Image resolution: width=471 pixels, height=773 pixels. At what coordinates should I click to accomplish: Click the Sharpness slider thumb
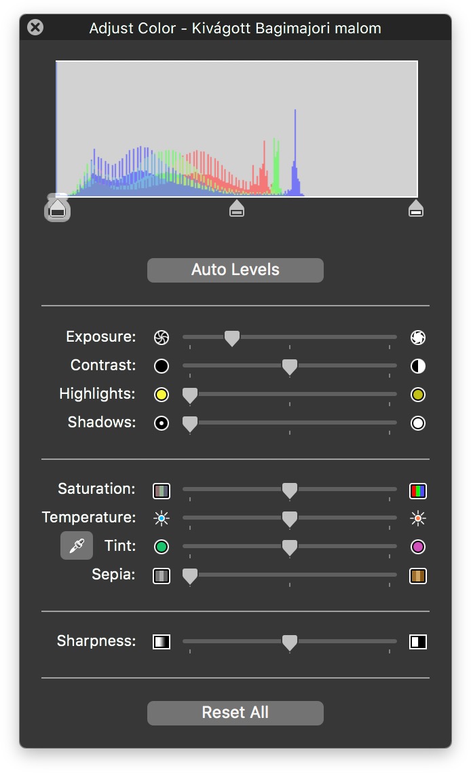[x=290, y=643]
